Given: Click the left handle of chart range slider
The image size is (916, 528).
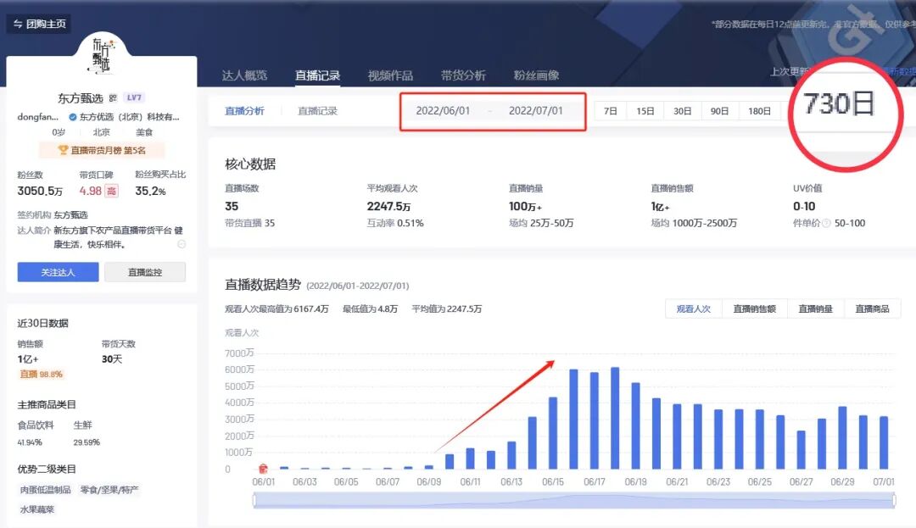Looking at the screenshot, I should coord(254,500).
